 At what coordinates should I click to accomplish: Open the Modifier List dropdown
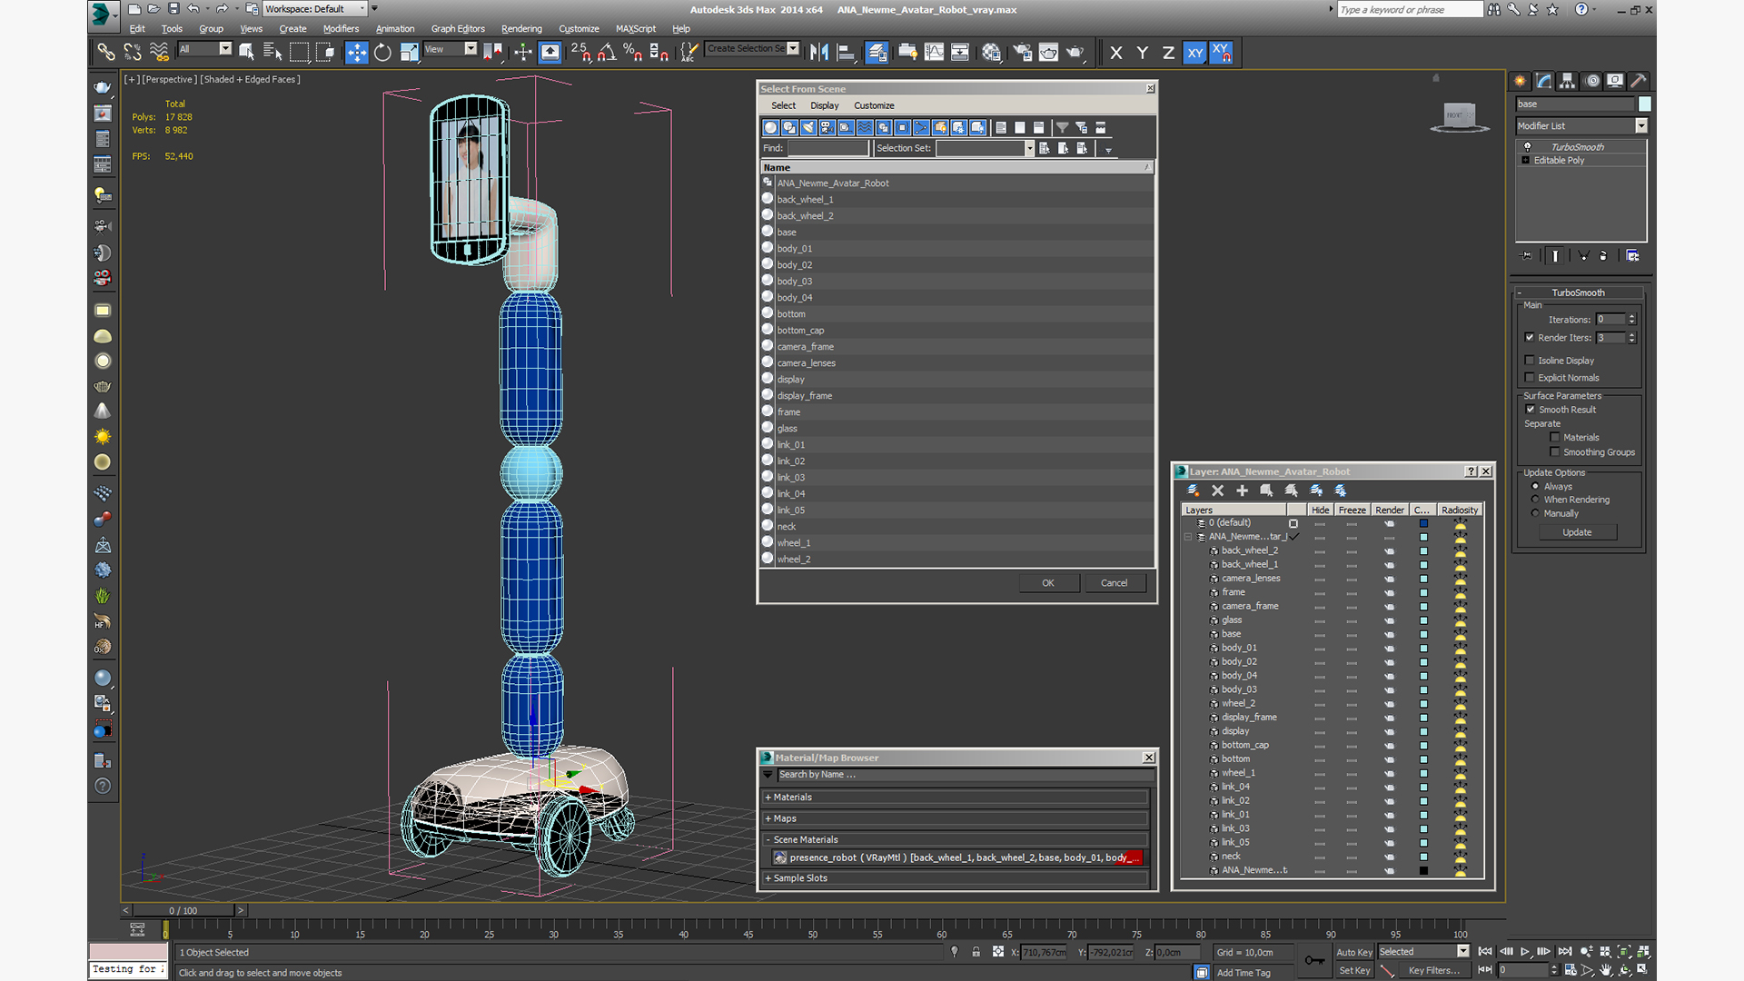click(x=1640, y=126)
